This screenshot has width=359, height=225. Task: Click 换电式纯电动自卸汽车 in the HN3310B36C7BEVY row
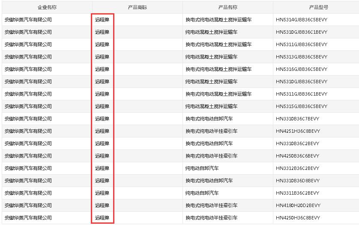pyautogui.click(x=209, y=119)
